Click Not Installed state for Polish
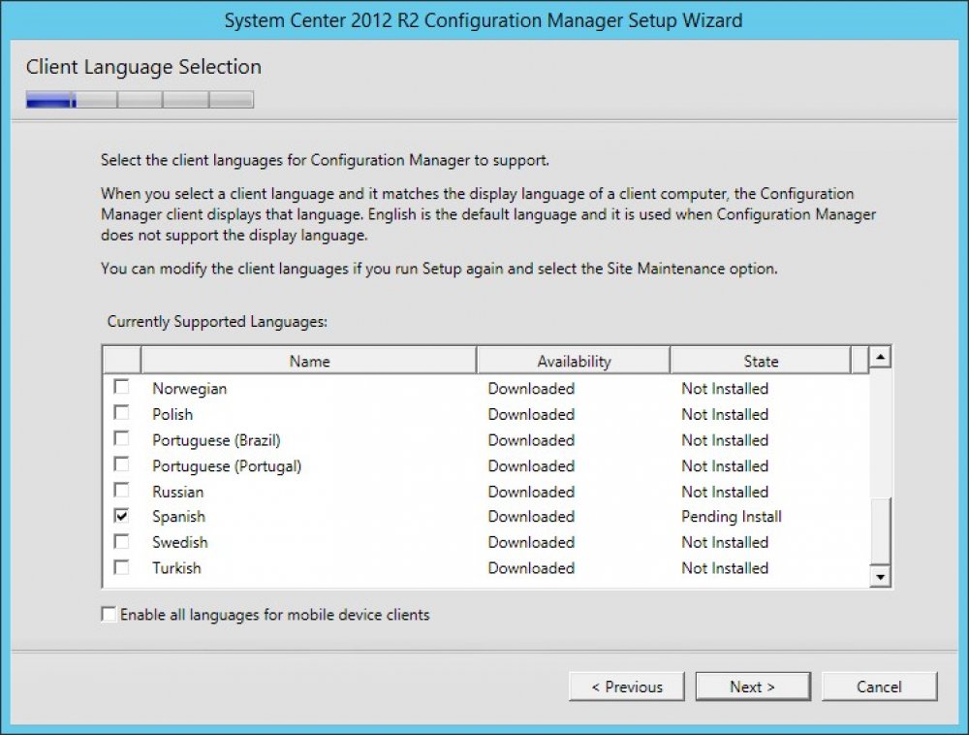Screen dimensions: 969x735 pyautogui.click(x=725, y=414)
